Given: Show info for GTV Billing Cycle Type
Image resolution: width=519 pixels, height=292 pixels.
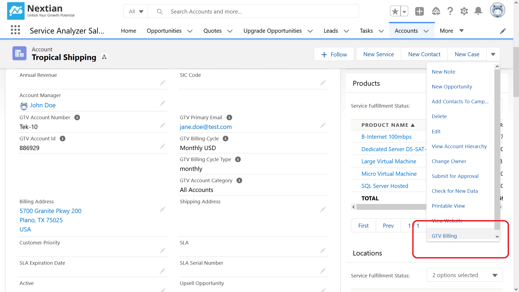Looking at the screenshot, I should click(238, 159).
